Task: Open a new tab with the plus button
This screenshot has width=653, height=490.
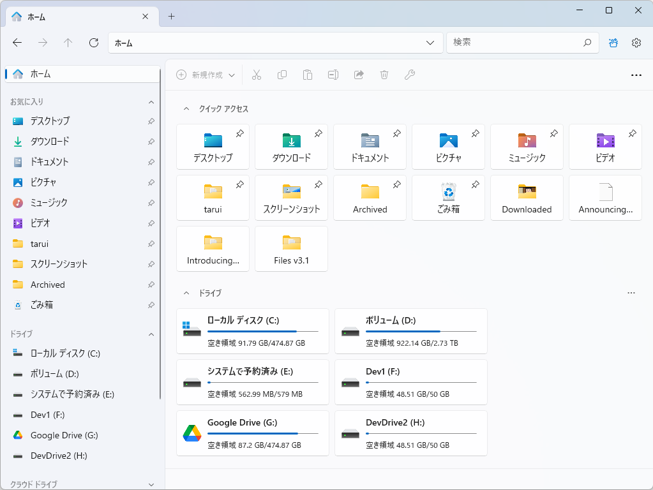Action: (x=170, y=17)
